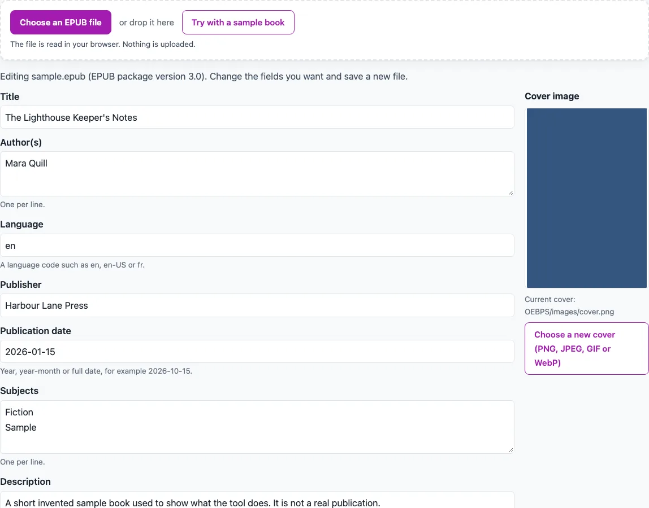
Task: Edit the Publisher field Harbour Lane Press
Action: point(257,305)
